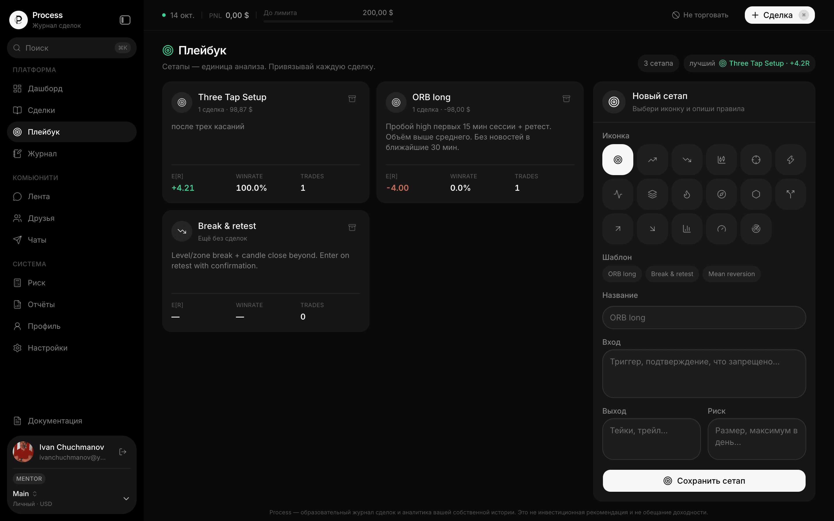Choose the hexagon setup icon

[756, 194]
